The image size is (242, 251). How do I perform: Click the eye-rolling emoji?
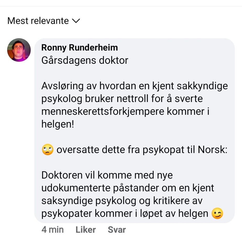(x=47, y=150)
